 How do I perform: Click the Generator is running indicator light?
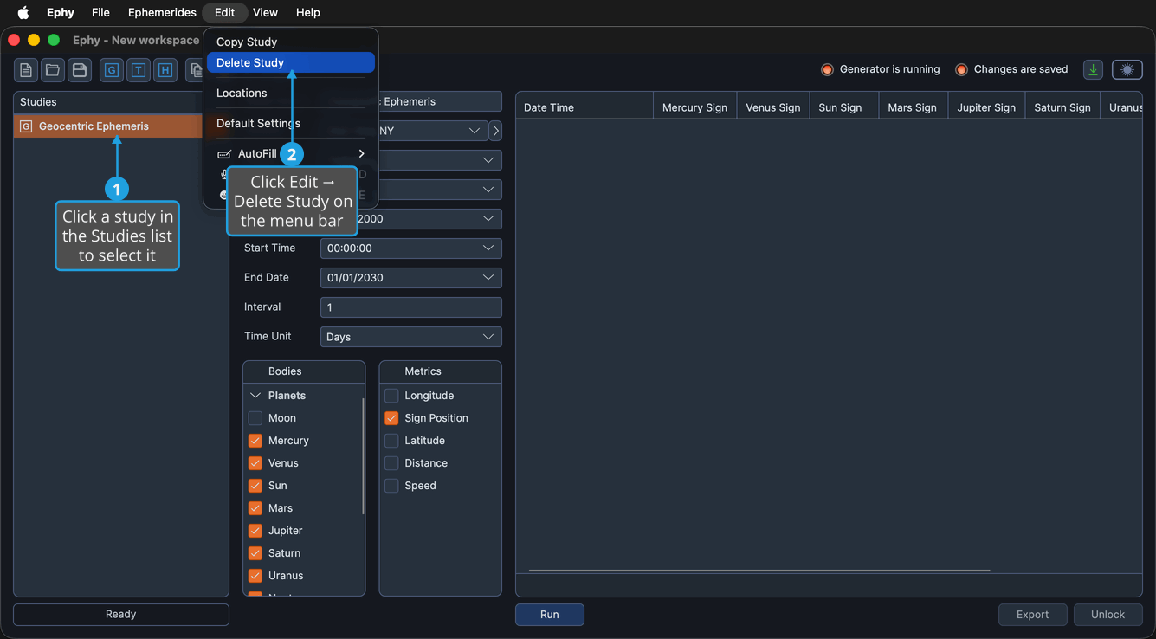click(827, 69)
